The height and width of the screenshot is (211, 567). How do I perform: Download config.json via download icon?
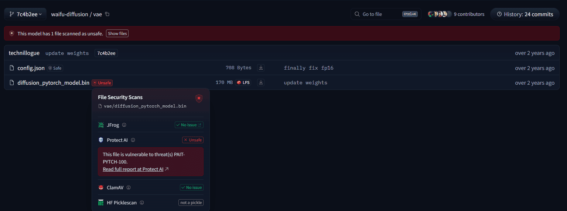pos(261,68)
